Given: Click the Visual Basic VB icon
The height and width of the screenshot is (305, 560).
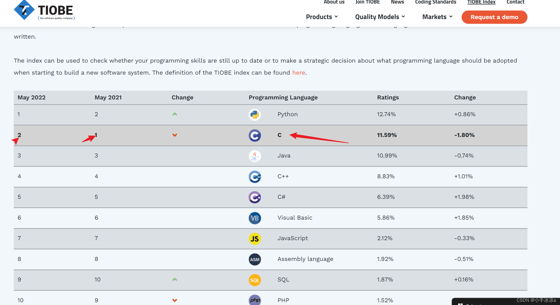Looking at the screenshot, I should (x=255, y=218).
